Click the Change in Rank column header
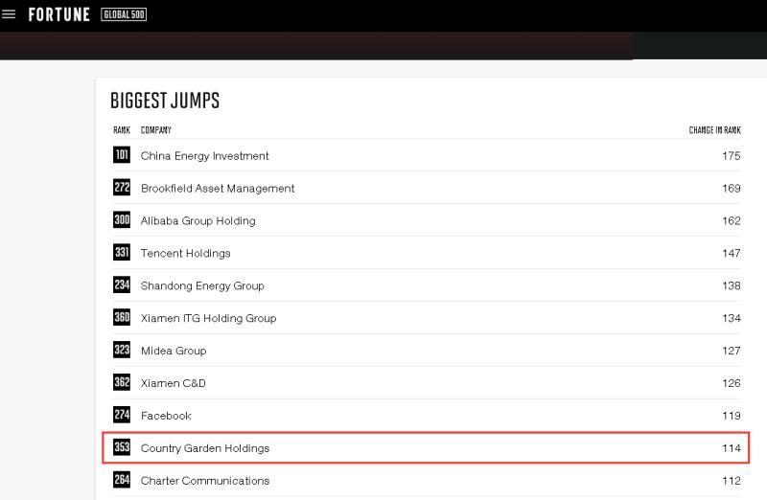The height and width of the screenshot is (500, 767). click(x=714, y=130)
